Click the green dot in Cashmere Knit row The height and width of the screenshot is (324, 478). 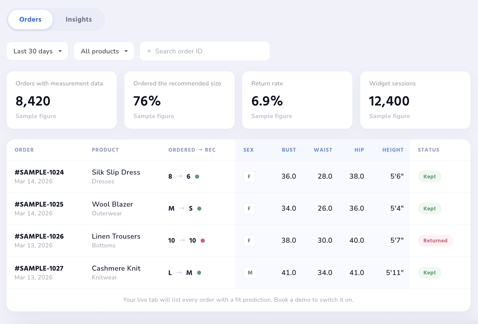199,273
